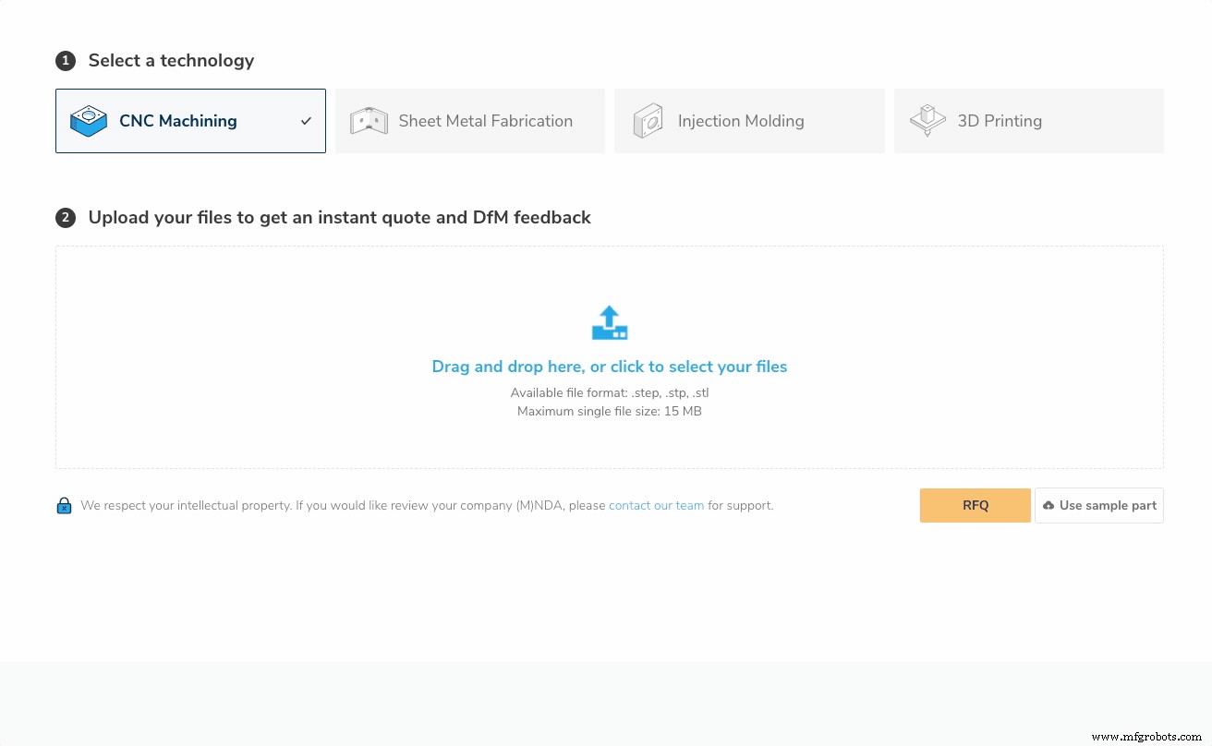This screenshot has width=1212, height=746.
Task: Click the Maximum single file size text
Action: [609, 411]
